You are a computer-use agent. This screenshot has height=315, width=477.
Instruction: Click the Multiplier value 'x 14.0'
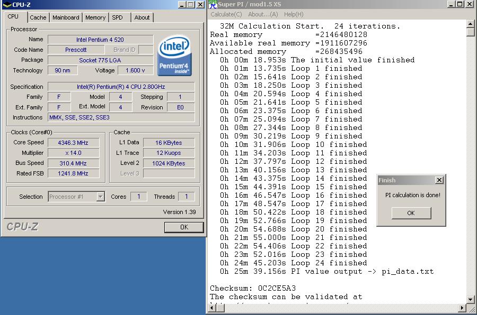pos(73,153)
